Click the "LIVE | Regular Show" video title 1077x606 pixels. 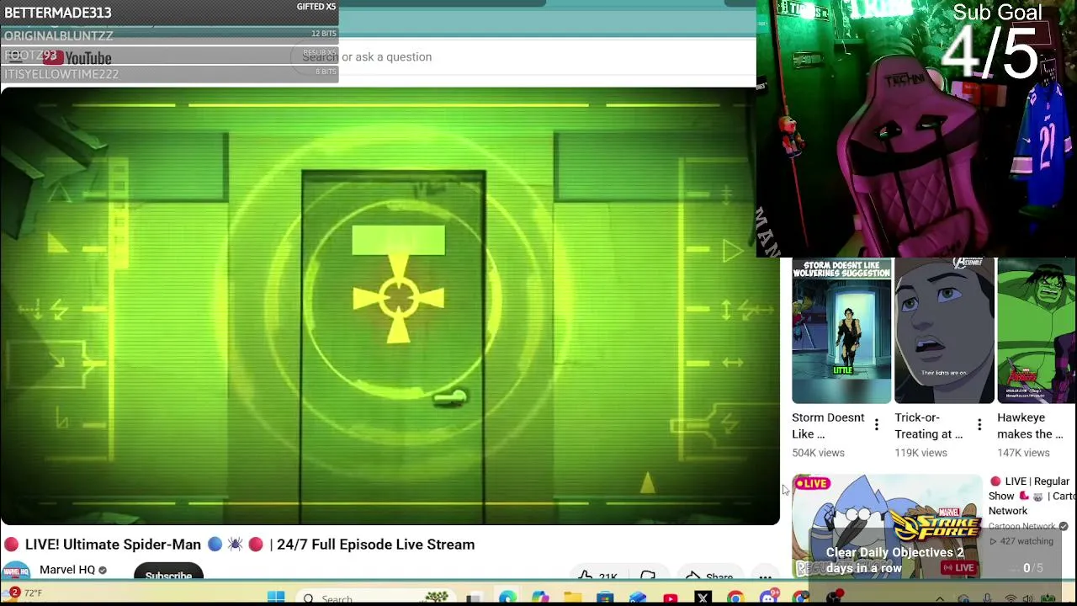(x=1031, y=496)
